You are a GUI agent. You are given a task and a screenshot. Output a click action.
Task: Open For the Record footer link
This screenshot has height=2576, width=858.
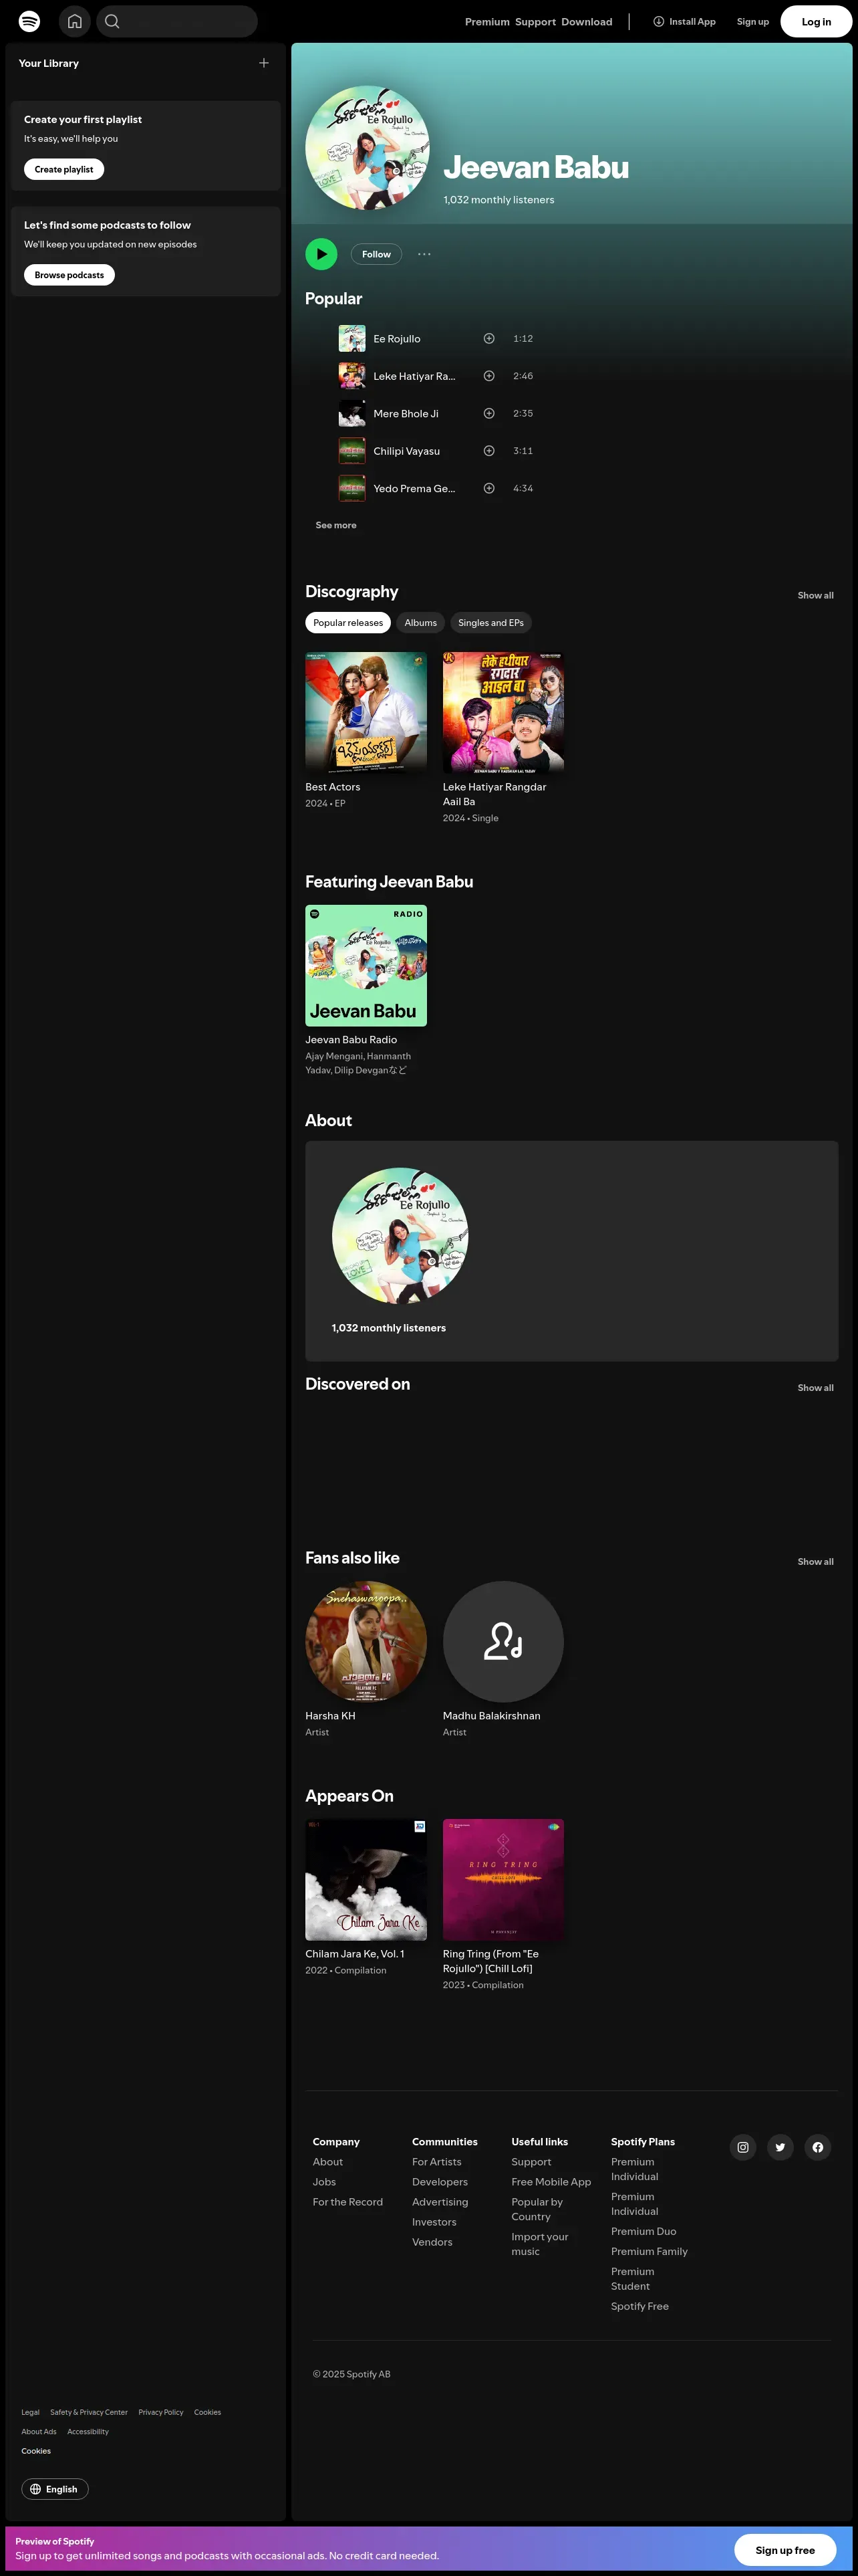pyautogui.click(x=347, y=2202)
